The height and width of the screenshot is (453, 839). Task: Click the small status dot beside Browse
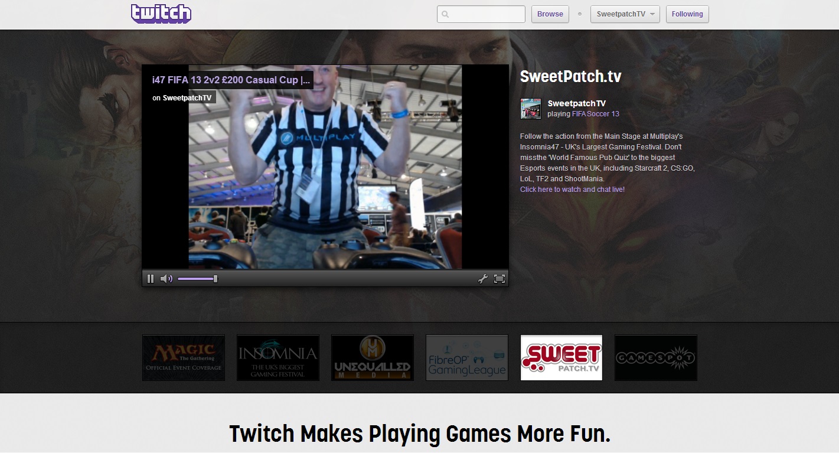pos(580,14)
